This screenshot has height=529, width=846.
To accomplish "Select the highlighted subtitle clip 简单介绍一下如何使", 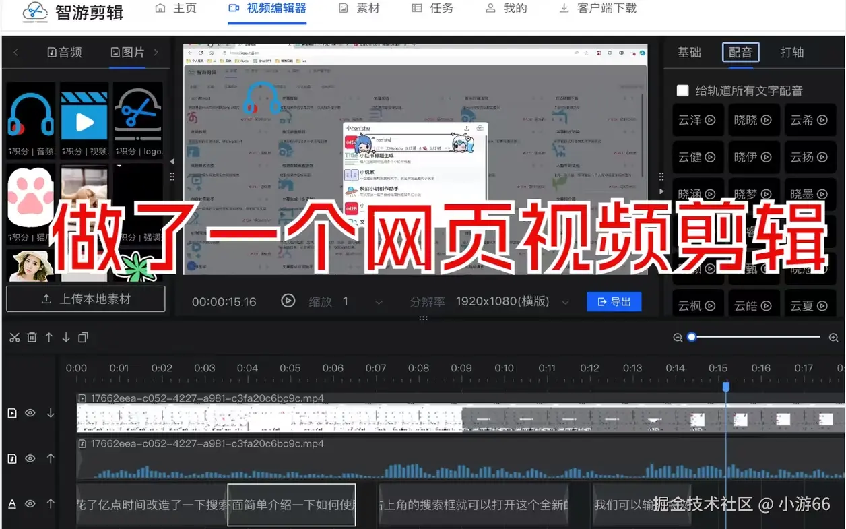I will (292, 505).
